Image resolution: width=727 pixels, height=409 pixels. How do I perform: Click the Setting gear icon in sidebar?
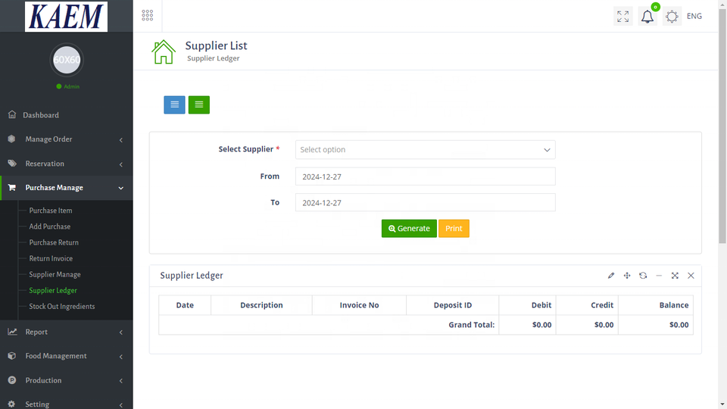click(11, 404)
